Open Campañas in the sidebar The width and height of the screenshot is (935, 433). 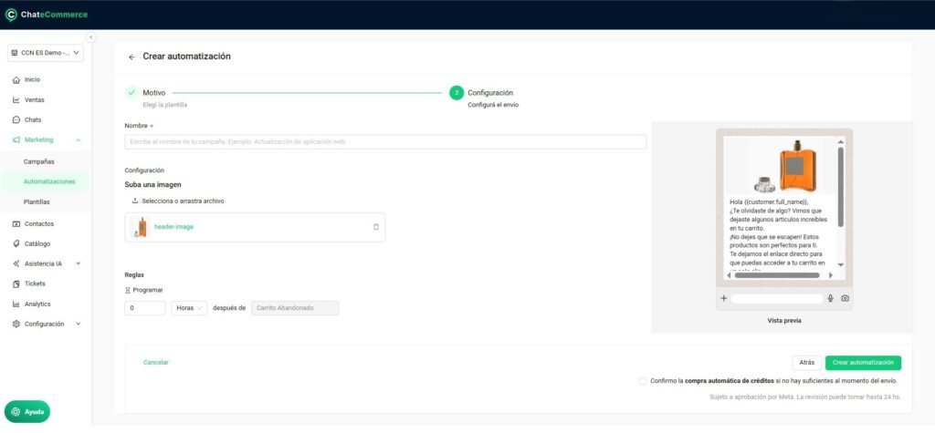(x=38, y=161)
